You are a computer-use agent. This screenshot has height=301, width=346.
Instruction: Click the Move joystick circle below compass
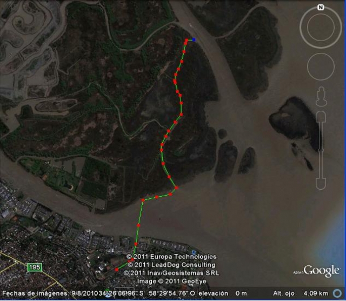[x=321, y=67]
